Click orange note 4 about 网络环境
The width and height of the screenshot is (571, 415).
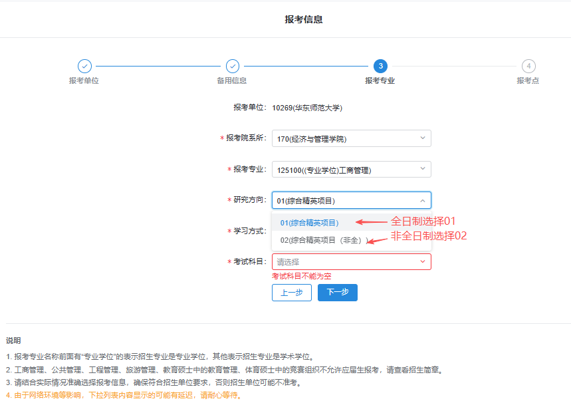point(124,395)
